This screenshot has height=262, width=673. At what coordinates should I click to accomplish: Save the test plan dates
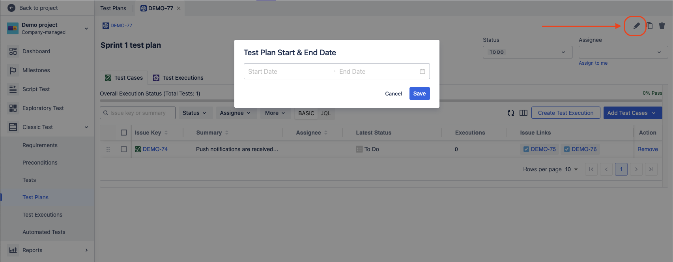419,94
